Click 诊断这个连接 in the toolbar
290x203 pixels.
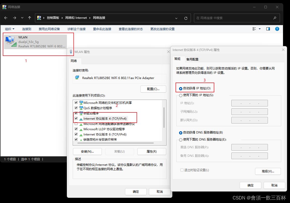coord(76,29)
